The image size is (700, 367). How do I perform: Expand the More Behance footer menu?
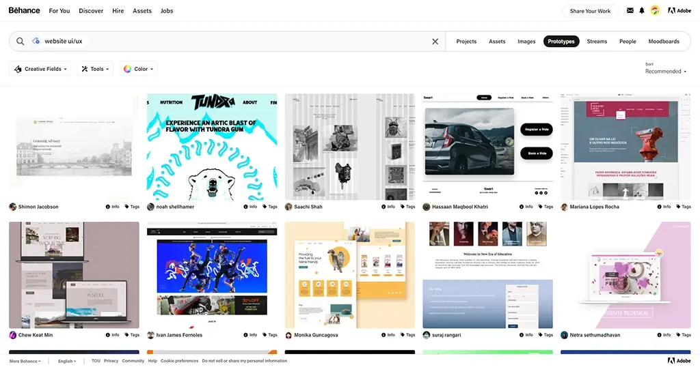point(25,362)
